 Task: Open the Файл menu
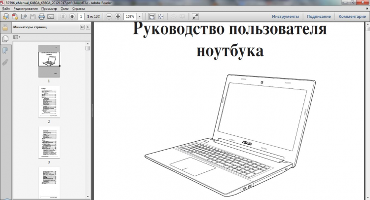coord(6,9)
